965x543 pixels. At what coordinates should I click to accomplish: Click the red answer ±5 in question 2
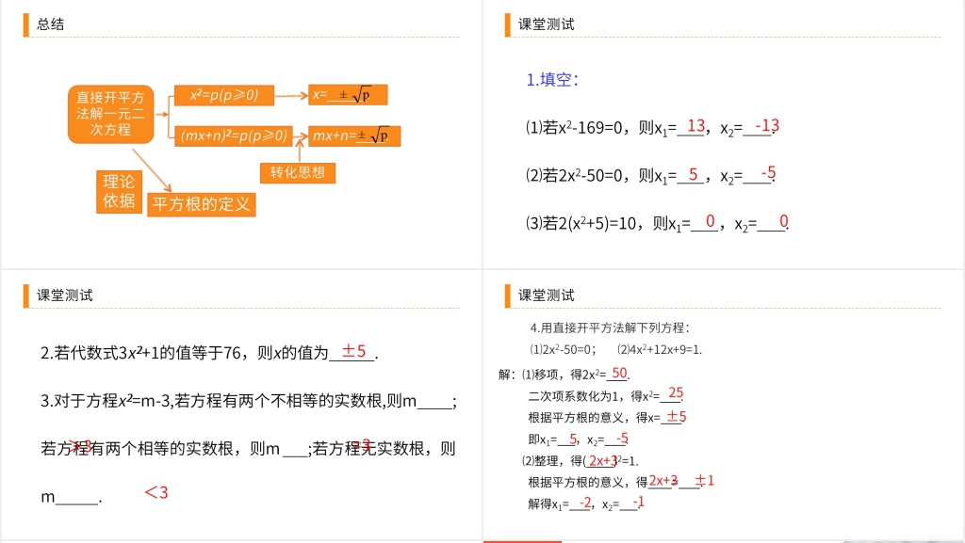[354, 351]
